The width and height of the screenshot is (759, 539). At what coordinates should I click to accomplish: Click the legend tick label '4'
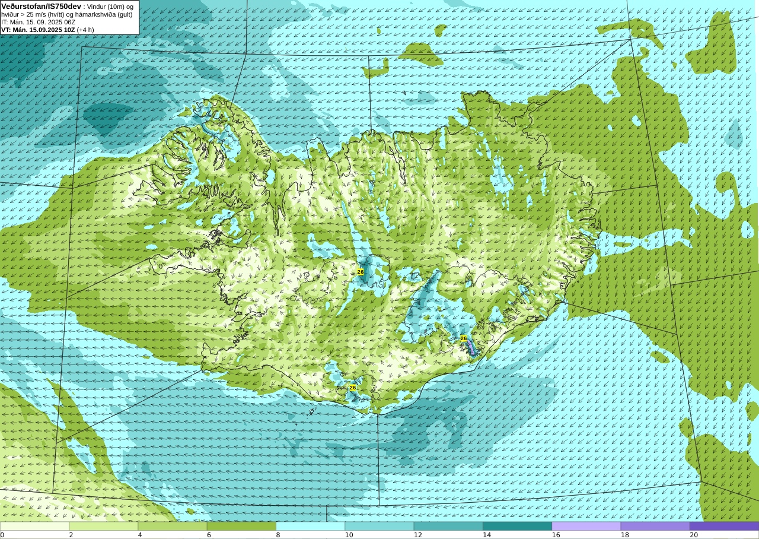(140, 535)
